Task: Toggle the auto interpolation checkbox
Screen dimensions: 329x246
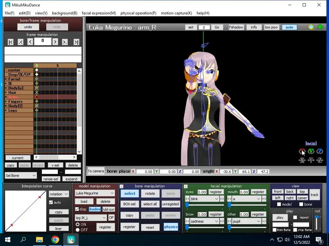Action: click(x=51, y=202)
